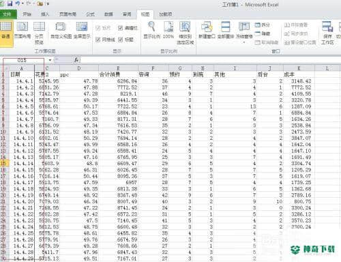
Task: Switch to the 数据 Data tab
Action: pos(108,14)
